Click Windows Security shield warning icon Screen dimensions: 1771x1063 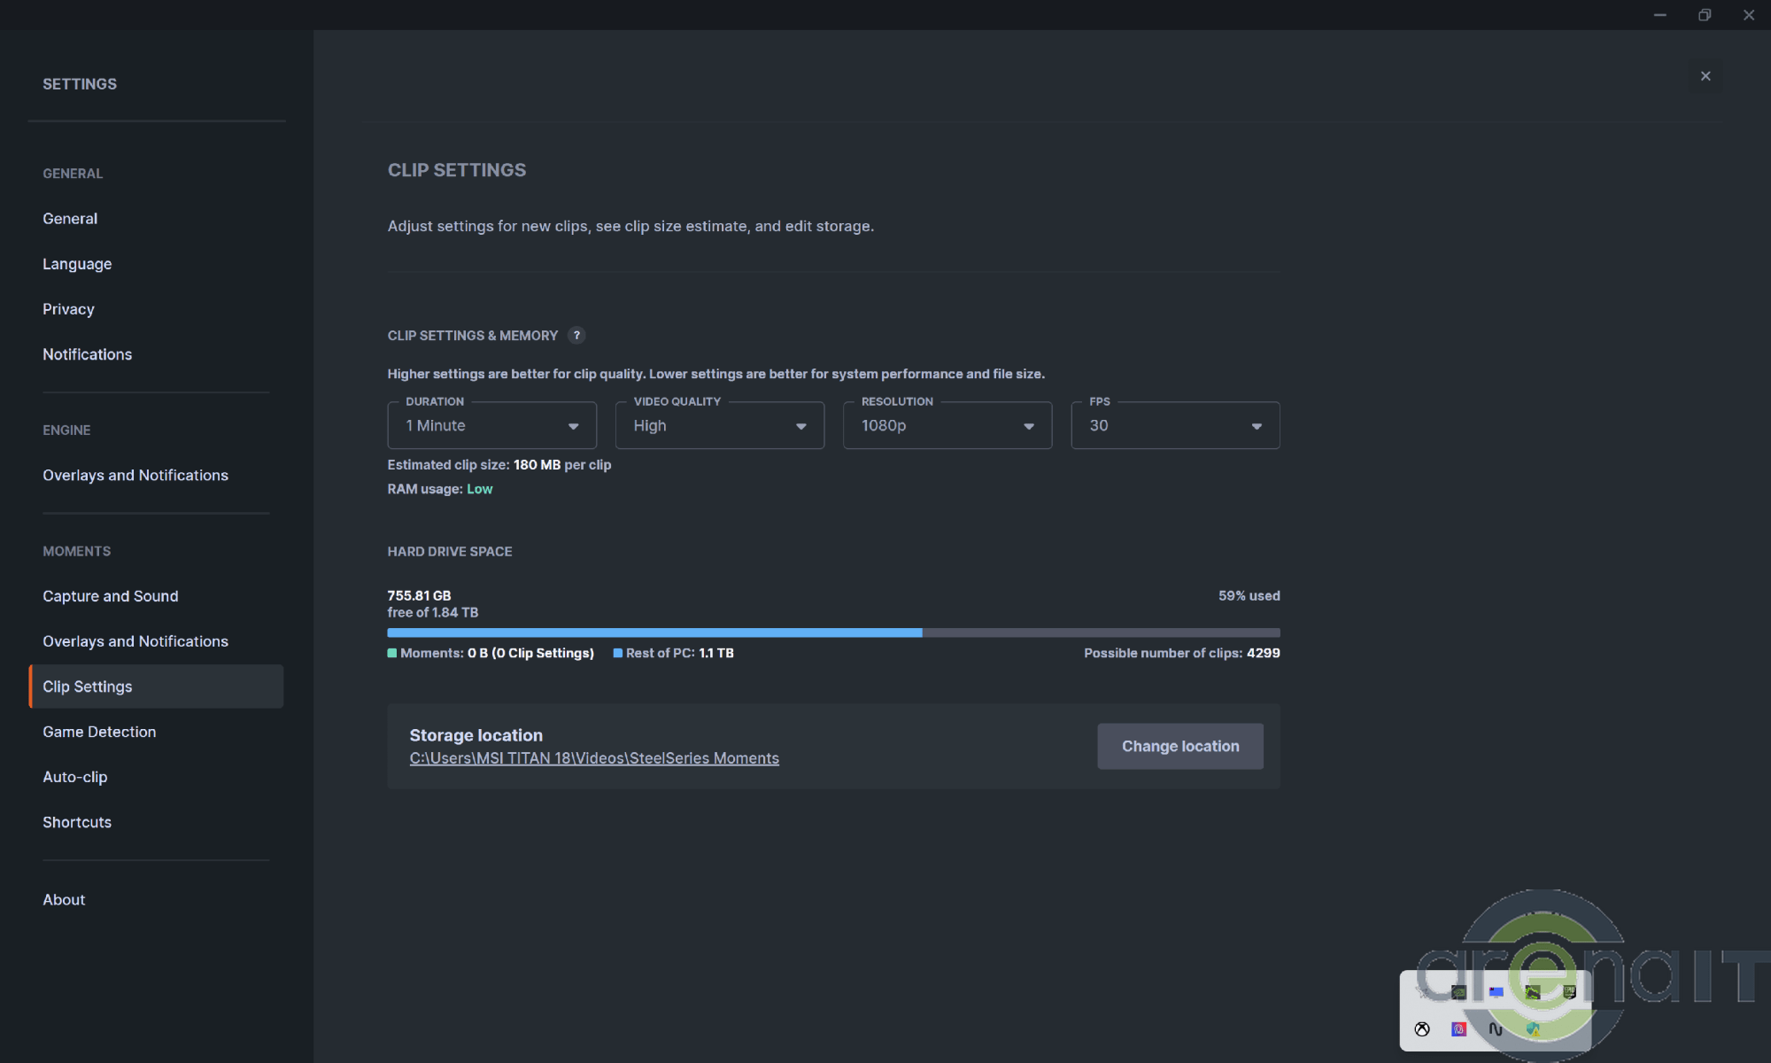point(1533,1029)
